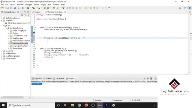
Task: Open Premiere Pro from taskbar
Action: (x=107, y=105)
